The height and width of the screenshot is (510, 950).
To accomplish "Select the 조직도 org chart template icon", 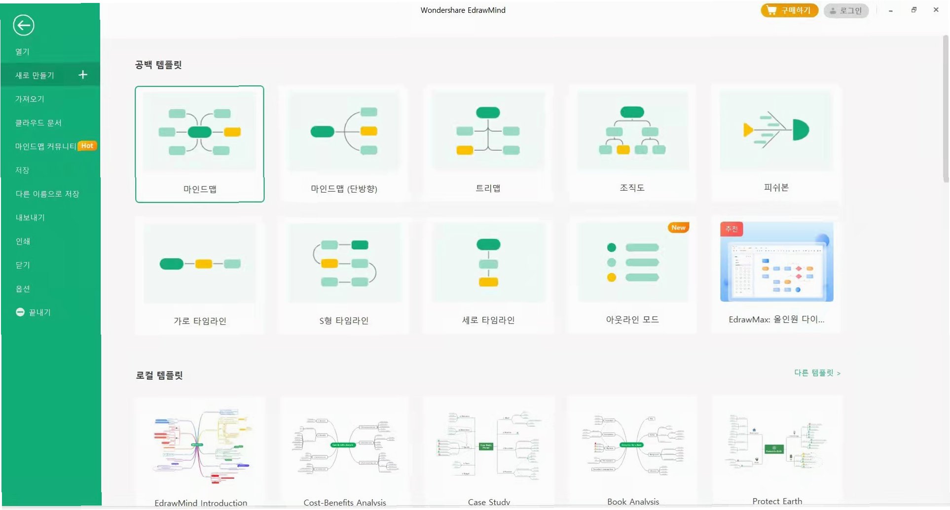I will [632, 132].
